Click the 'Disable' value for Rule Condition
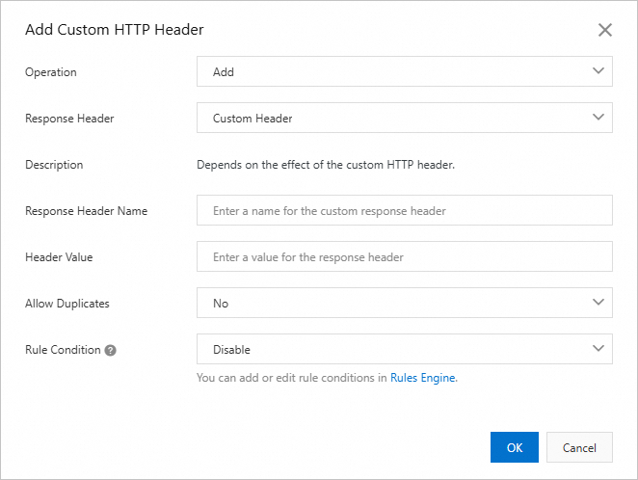638x480 pixels. [231, 350]
